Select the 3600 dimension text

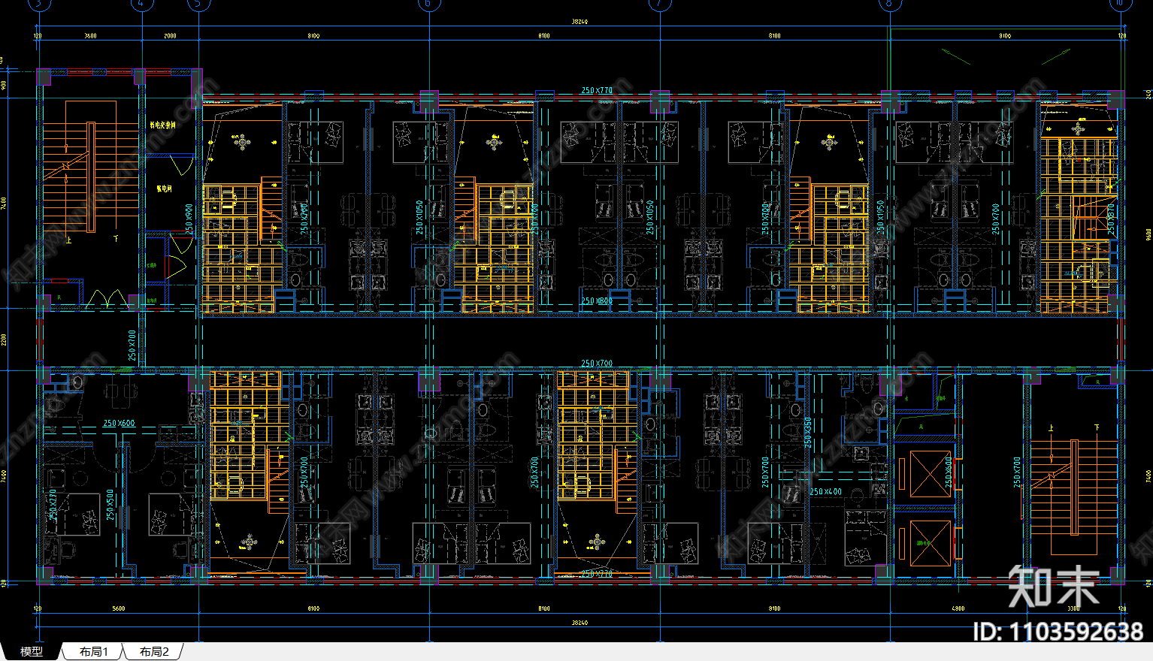coord(90,35)
